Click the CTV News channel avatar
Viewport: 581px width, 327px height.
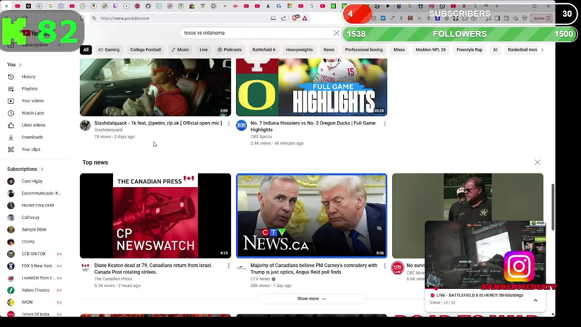click(241, 268)
